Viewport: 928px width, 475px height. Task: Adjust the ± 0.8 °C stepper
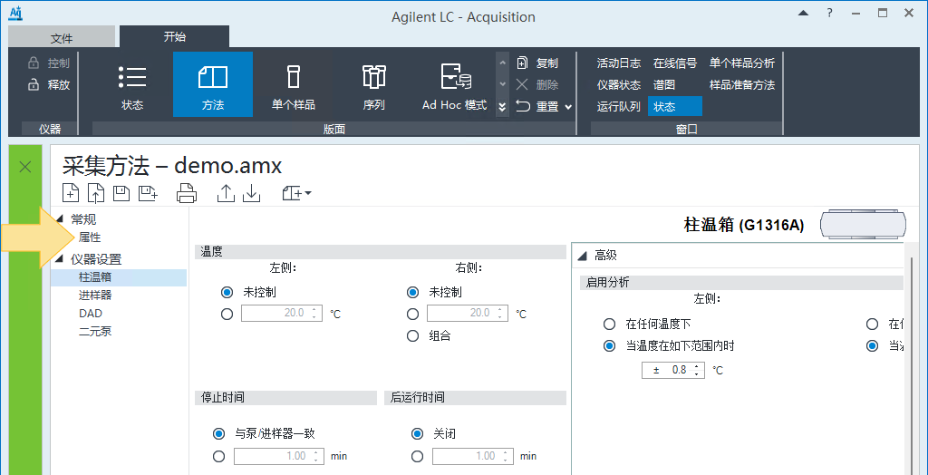(x=697, y=371)
